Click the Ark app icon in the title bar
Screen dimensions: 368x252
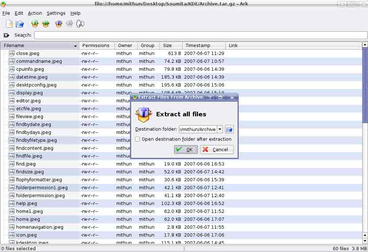tap(3, 4)
